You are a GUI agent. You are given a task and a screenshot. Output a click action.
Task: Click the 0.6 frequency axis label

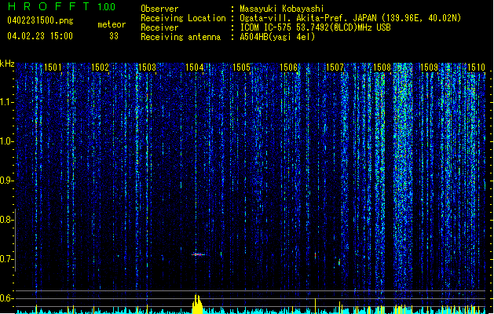[6, 298]
